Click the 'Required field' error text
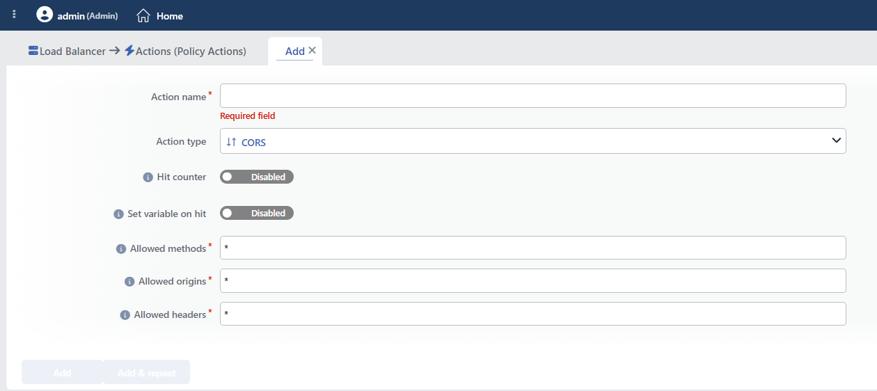The image size is (877, 391). [248, 116]
